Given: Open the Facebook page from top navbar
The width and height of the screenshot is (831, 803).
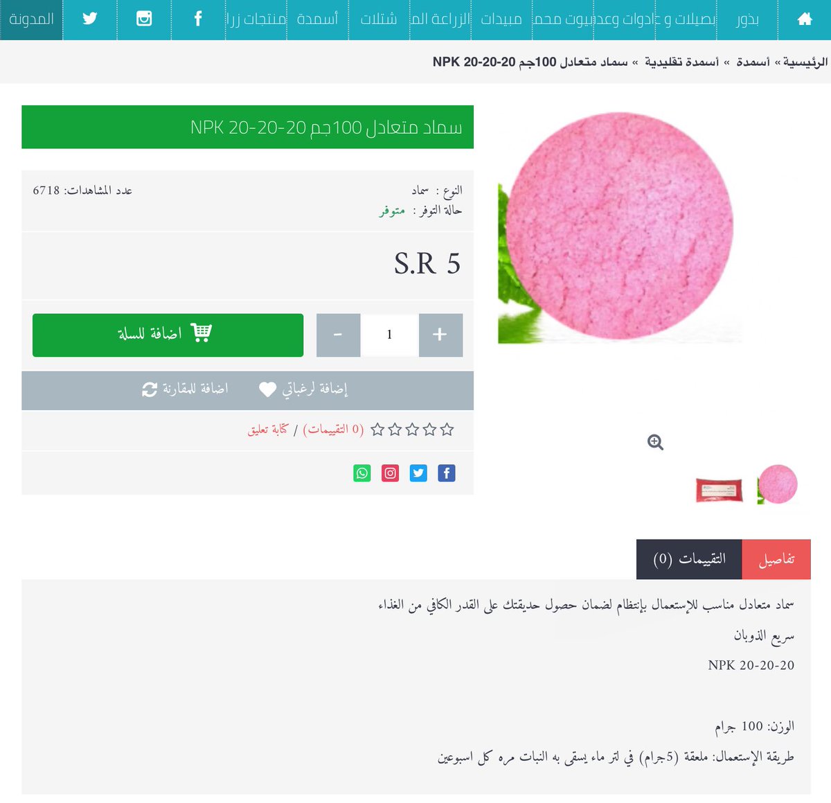Looking at the screenshot, I should coord(198,19).
